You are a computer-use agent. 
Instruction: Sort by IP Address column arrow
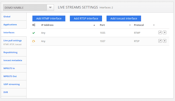(94, 25)
